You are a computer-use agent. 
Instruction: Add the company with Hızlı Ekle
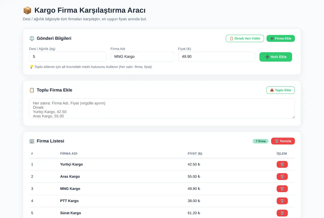(x=276, y=57)
